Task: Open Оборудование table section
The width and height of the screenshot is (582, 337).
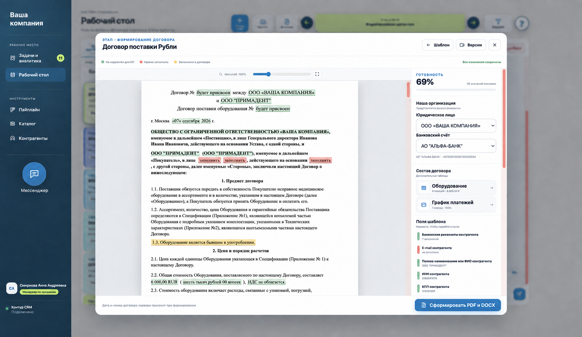Action: coord(456,188)
